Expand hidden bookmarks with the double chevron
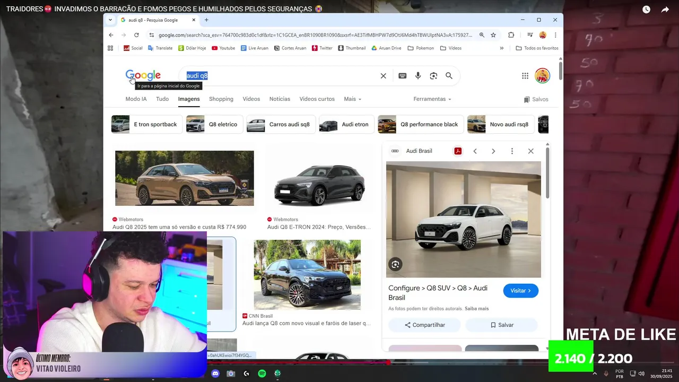The image size is (679, 382). tap(501, 48)
